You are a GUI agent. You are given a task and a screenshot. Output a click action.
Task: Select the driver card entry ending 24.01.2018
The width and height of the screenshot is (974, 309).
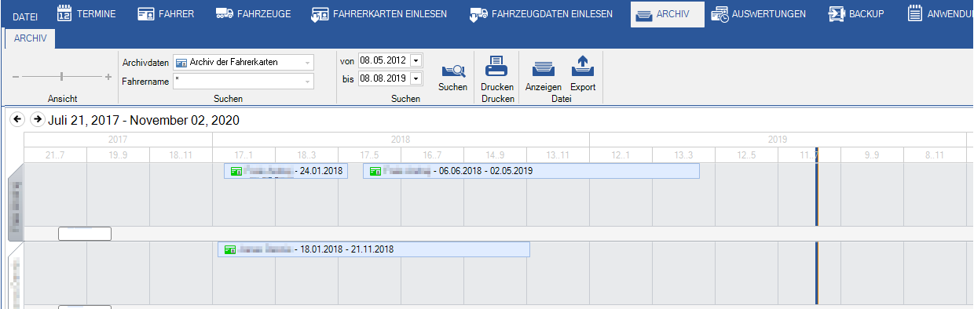click(285, 170)
